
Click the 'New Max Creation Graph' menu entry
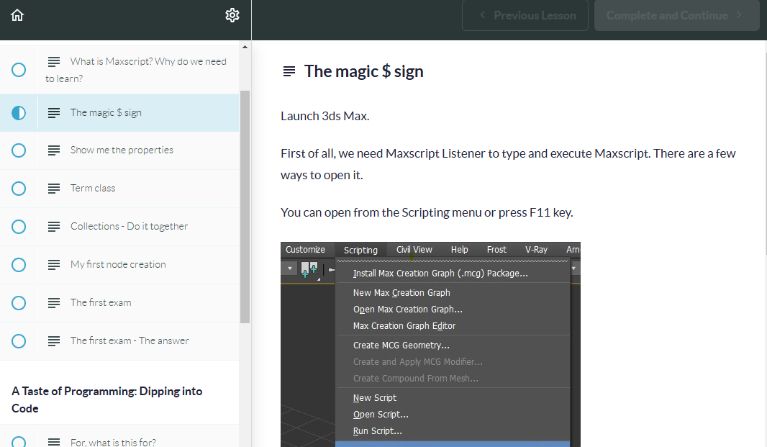[453, 293]
